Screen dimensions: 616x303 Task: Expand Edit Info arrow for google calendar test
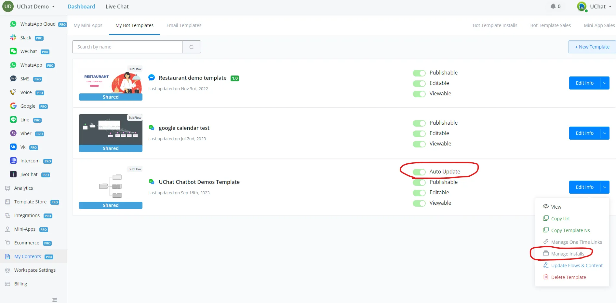[605, 133]
